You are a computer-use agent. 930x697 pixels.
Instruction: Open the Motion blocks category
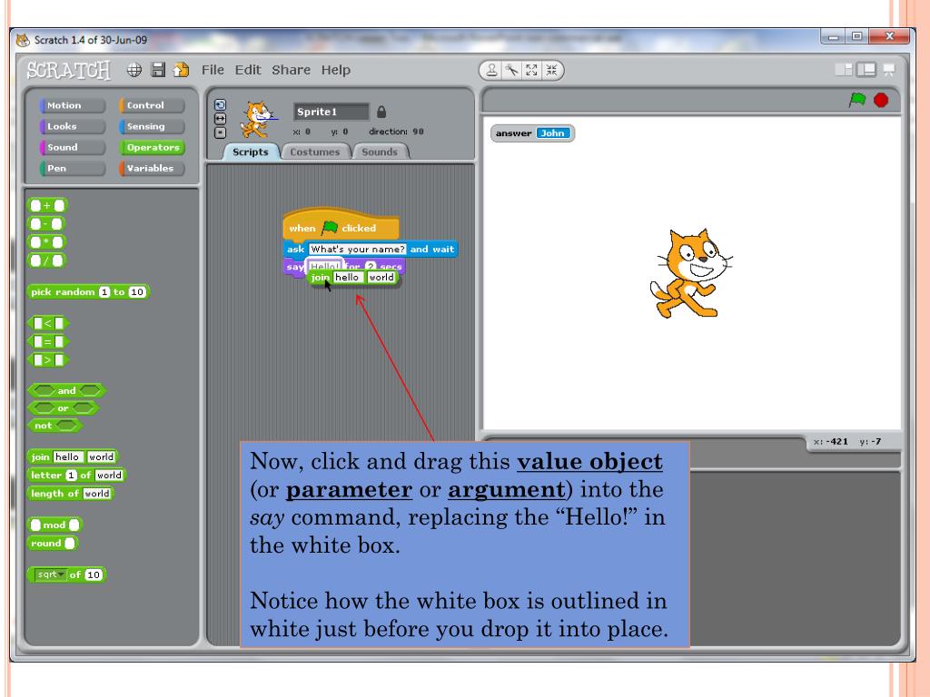[x=73, y=105]
